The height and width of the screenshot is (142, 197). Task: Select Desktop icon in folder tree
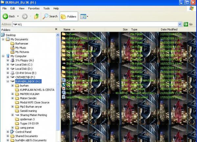click(3, 35)
